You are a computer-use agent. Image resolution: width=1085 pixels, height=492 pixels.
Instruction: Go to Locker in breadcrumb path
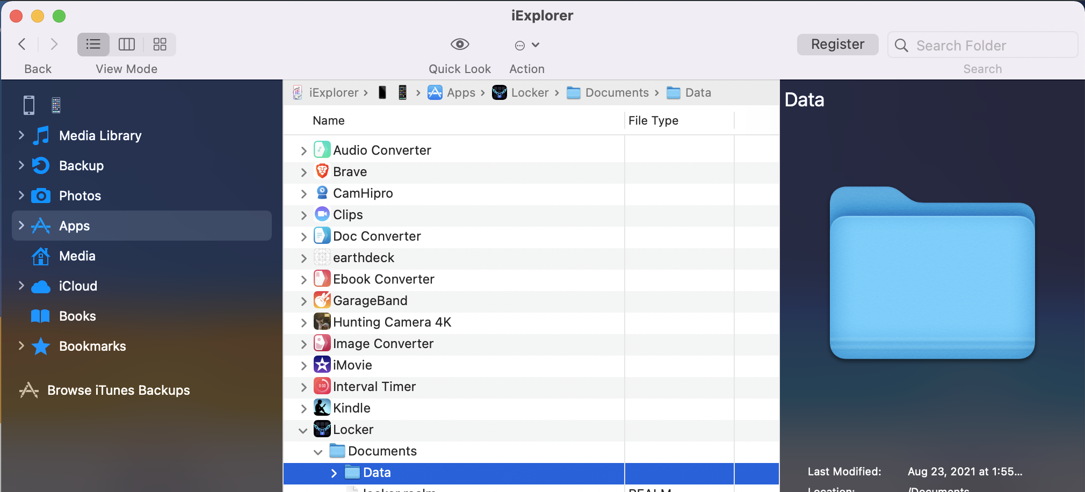[530, 92]
